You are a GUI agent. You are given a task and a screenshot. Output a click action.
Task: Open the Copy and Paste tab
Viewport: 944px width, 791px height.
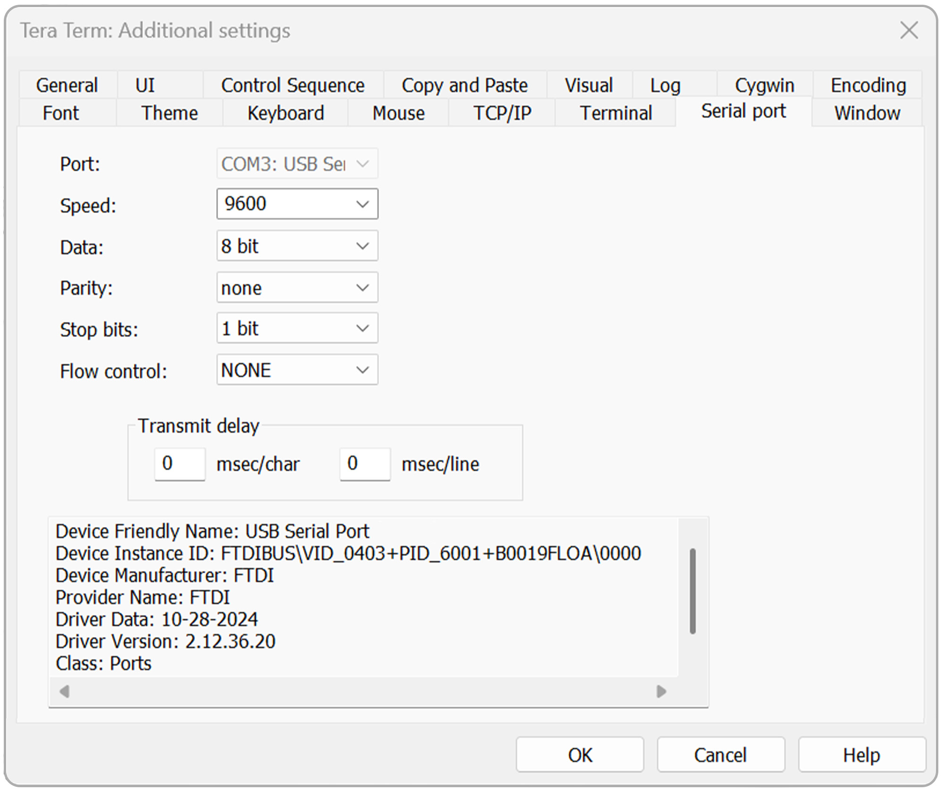pos(464,85)
